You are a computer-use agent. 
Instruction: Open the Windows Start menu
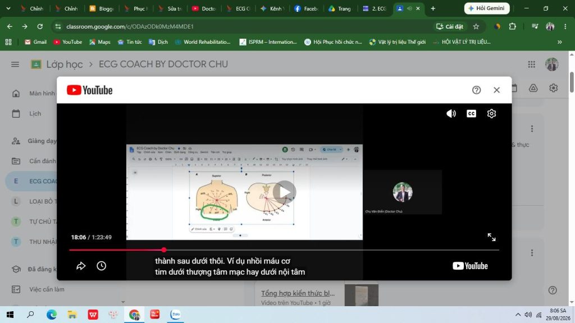click(10, 315)
